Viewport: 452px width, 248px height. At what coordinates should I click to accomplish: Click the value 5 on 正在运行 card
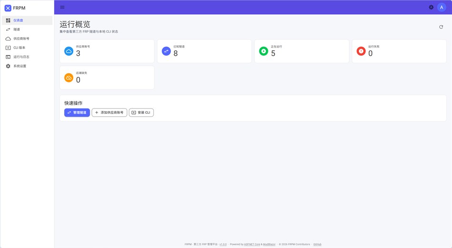point(273,53)
